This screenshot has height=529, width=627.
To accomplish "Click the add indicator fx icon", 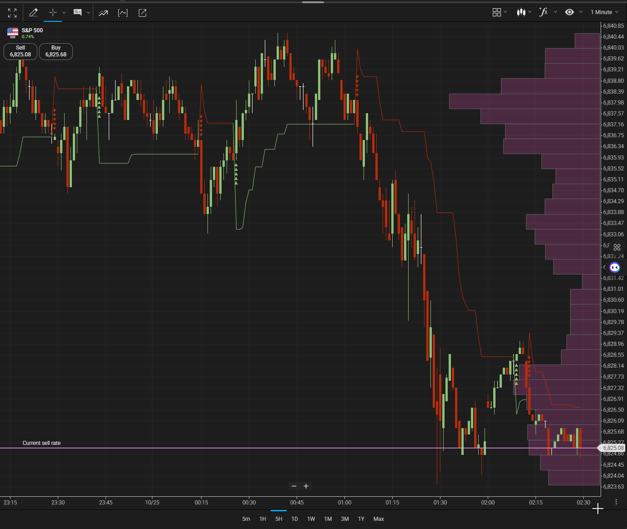I will [x=543, y=12].
